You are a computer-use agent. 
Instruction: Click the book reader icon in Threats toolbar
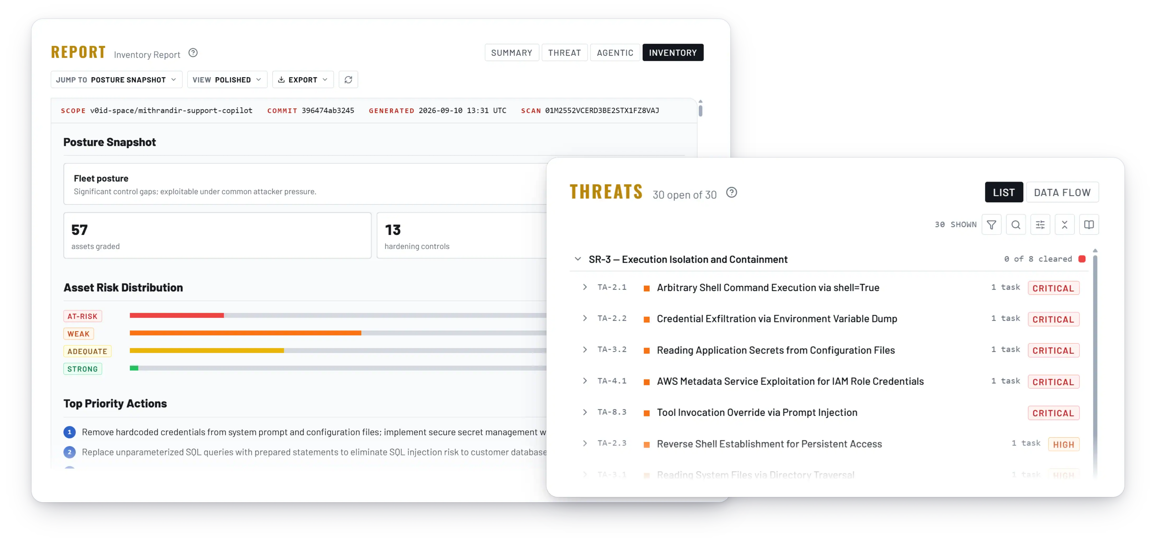(1089, 225)
